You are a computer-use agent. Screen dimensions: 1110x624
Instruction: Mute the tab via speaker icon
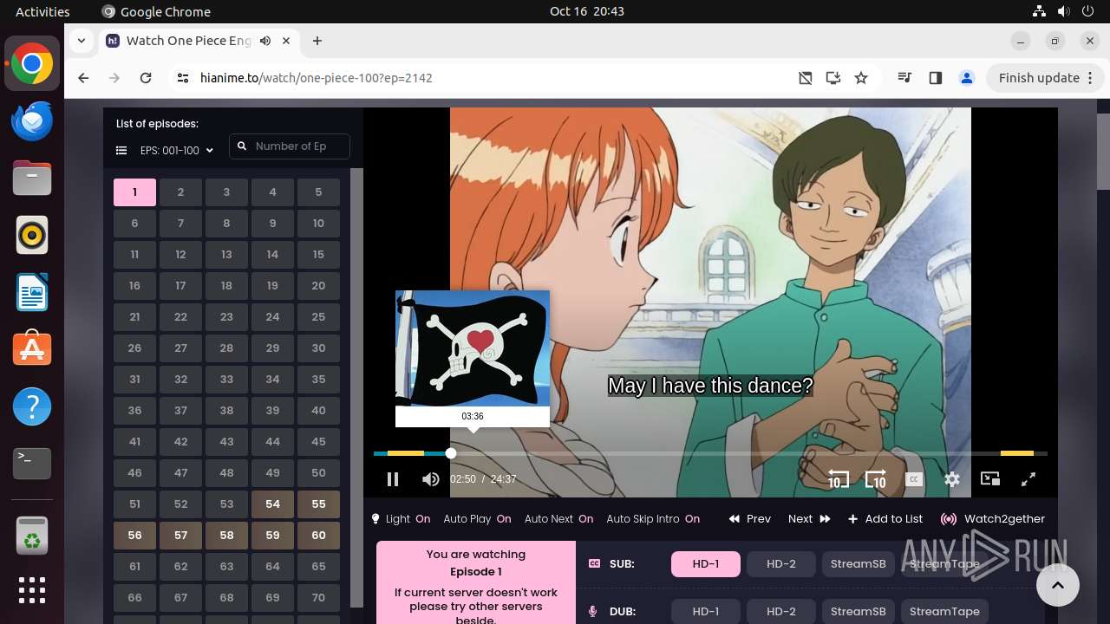(x=265, y=41)
